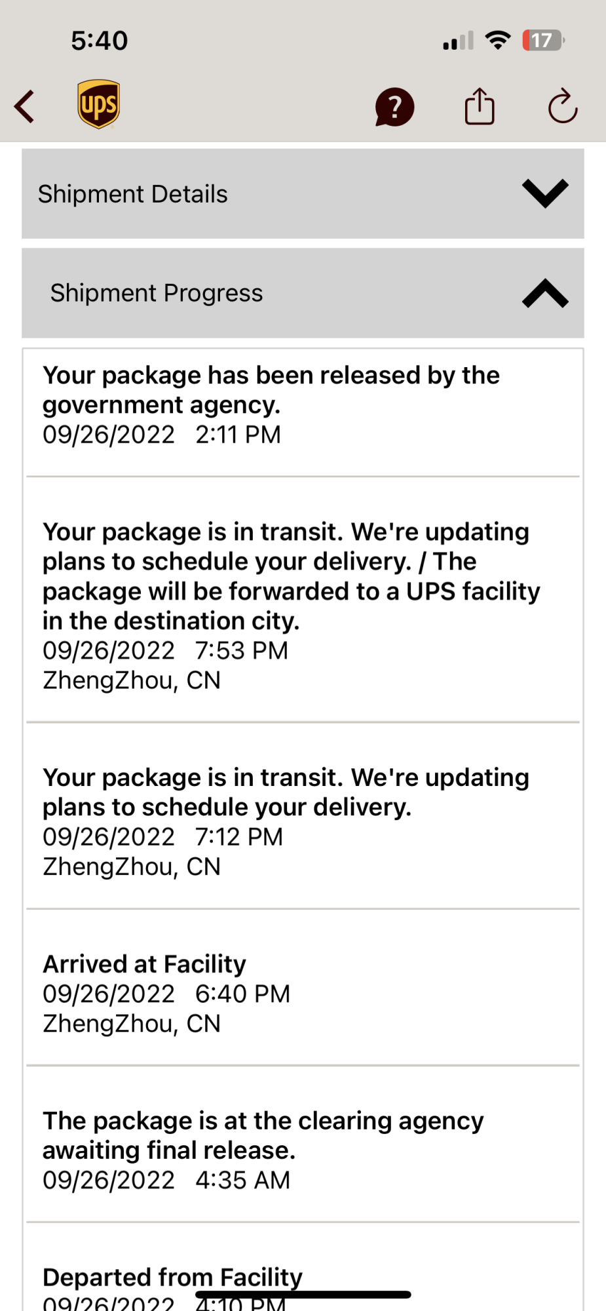Image resolution: width=606 pixels, height=1311 pixels.
Task: Tap the home indicator bar
Action: click(x=303, y=1295)
